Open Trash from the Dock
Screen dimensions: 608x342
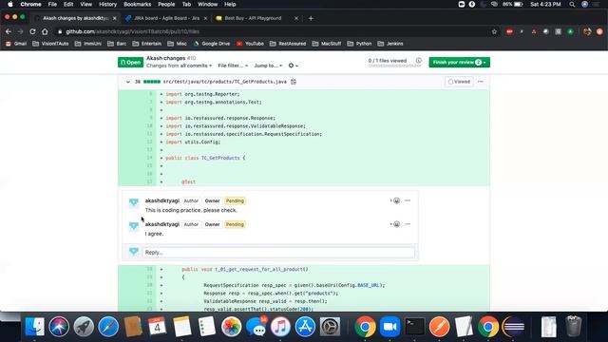(x=574, y=327)
